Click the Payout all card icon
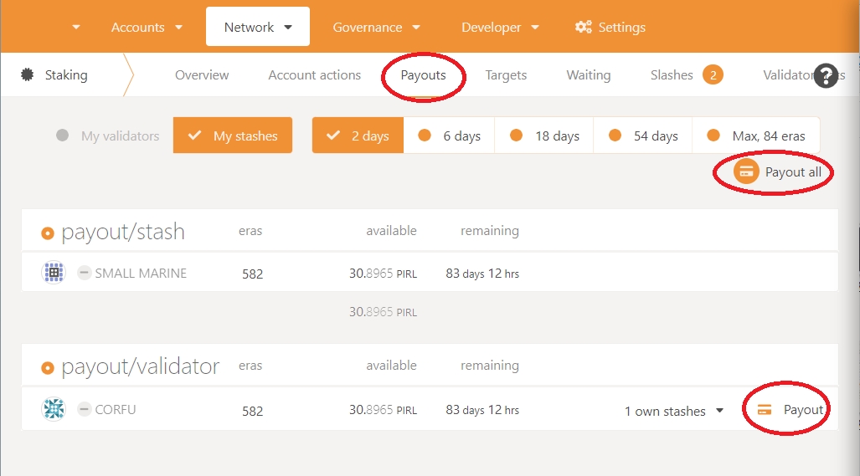 coord(746,172)
